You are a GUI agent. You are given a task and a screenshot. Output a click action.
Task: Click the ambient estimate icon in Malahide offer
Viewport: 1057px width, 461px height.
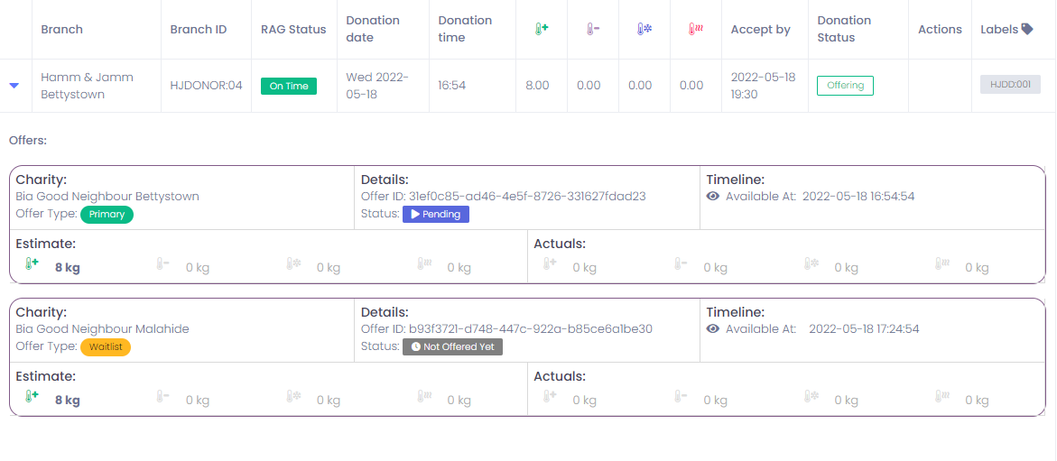[32, 397]
